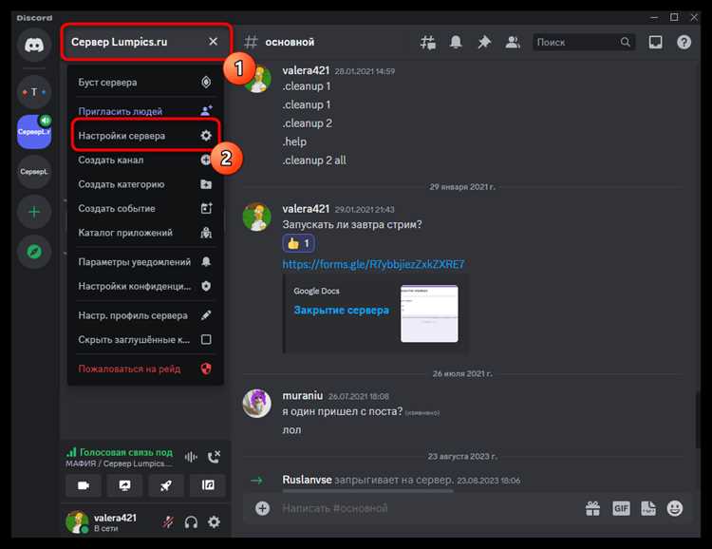The image size is (712, 549).
Task: Click the Поиск search field
Action: (584, 42)
